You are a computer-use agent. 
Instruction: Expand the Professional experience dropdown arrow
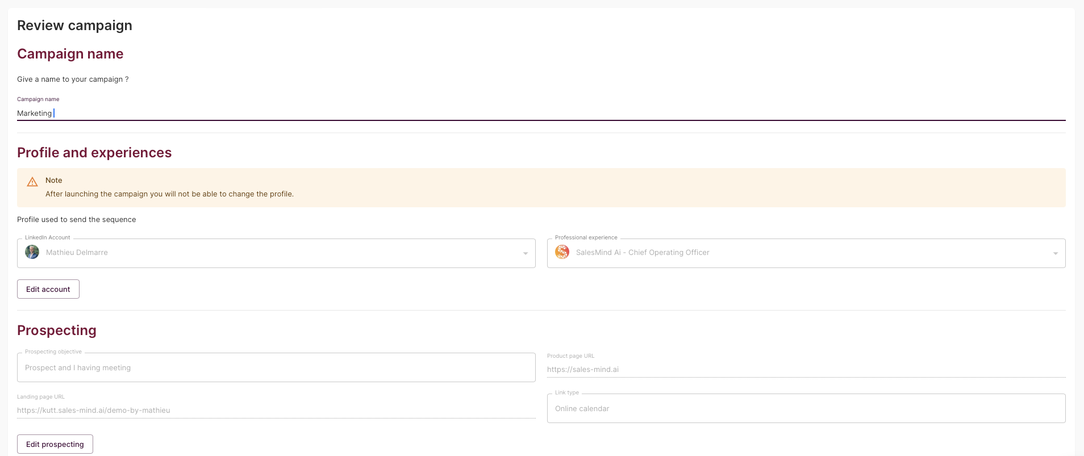tap(1056, 253)
